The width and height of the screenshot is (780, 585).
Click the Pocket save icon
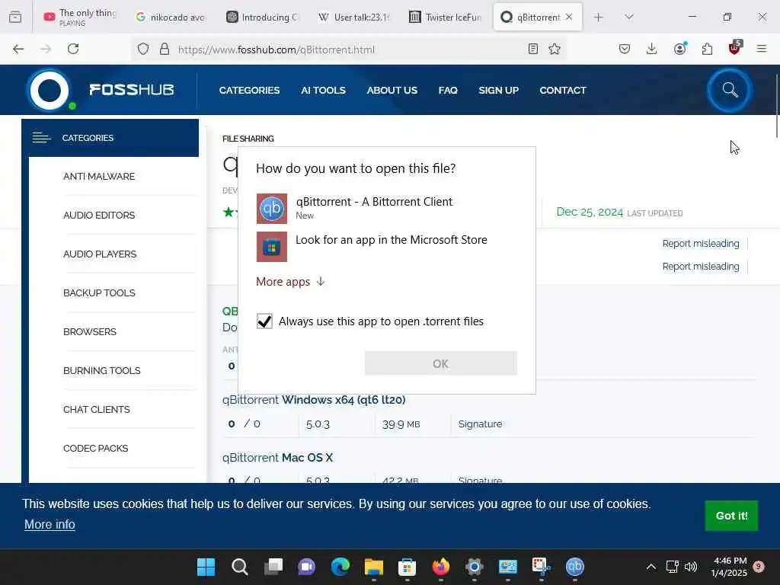pyautogui.click(x=625, y=49)
